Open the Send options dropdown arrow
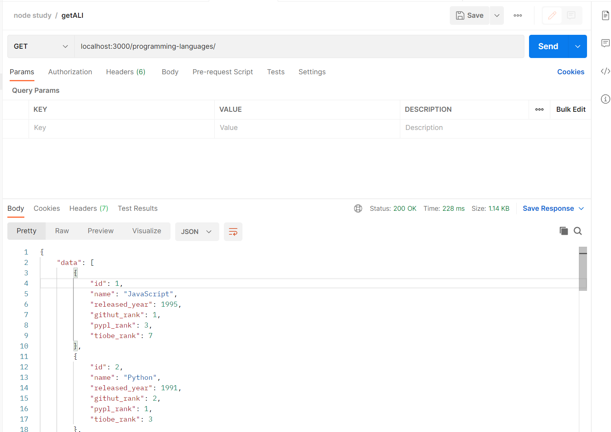Image resolution: width=611 pixels, height=432 pixels. click(x=578, y=46)
